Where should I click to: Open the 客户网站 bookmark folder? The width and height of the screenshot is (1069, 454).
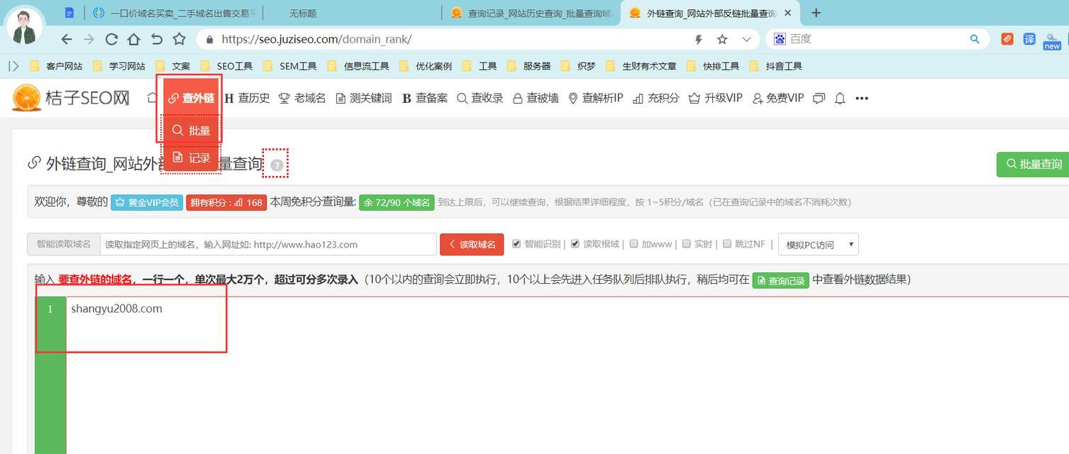click(57, 66)
